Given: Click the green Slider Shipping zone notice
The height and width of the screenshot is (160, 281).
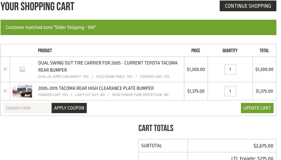Looking at the screenshot, I should coord(138,27).
